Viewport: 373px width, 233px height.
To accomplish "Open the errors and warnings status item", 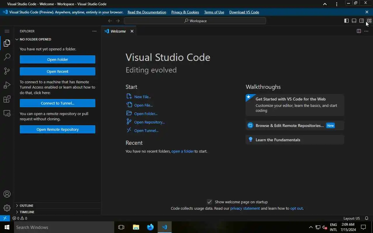I will [x=20, y=218].
